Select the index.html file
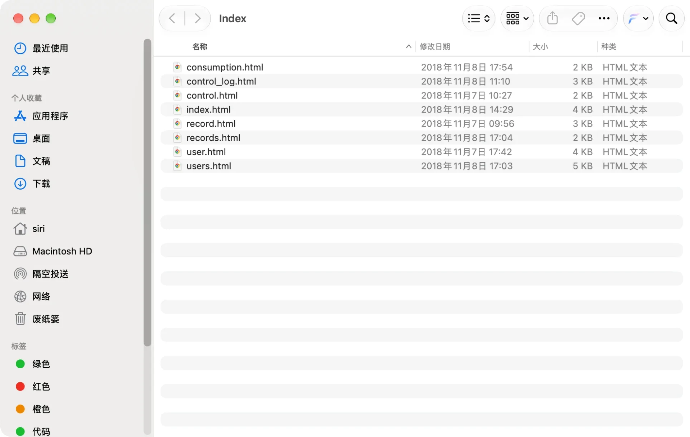 (x=422, y=109)
